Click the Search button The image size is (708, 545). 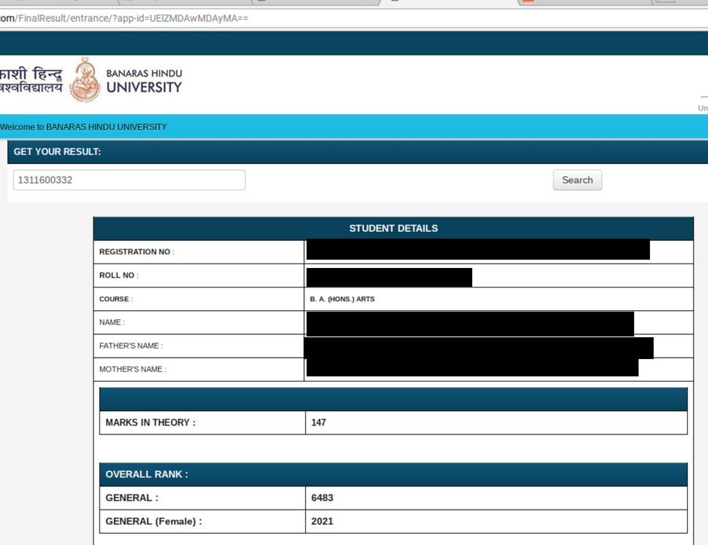coord(577,180)
